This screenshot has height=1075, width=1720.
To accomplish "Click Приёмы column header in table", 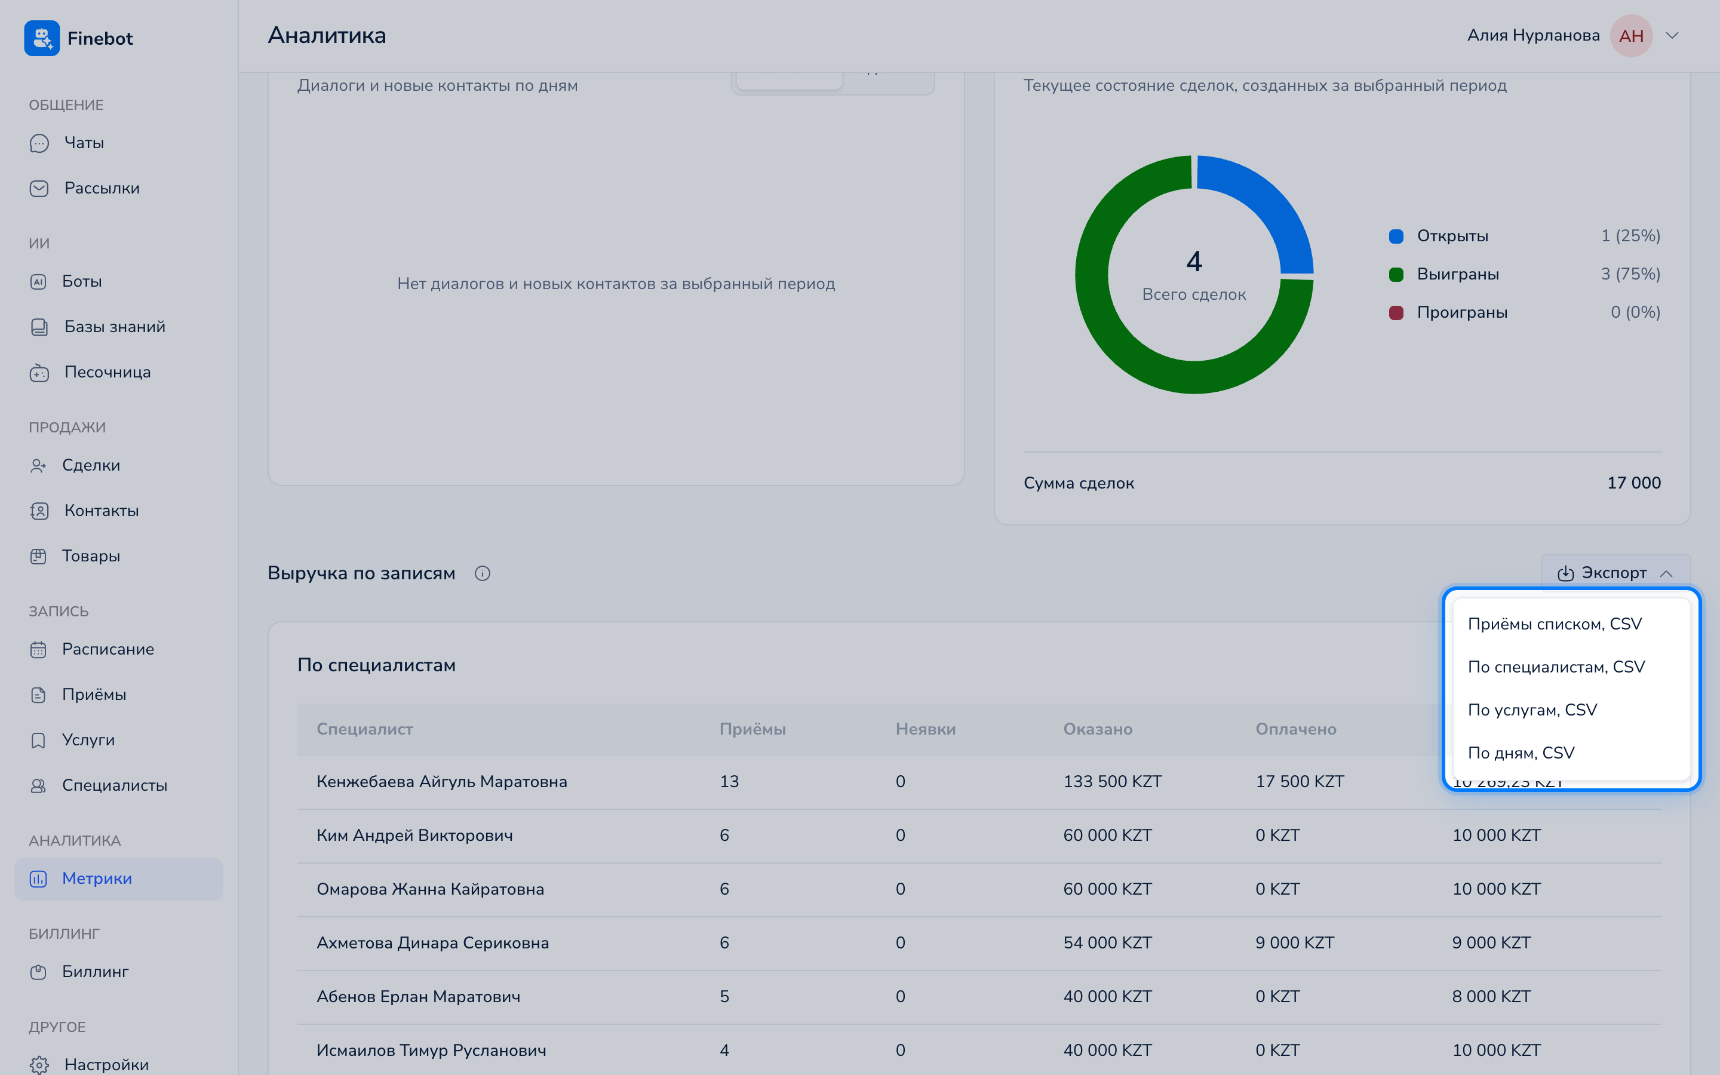I will click(x=752, y=729).
